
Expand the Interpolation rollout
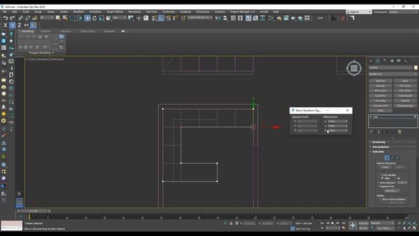coord(380,147)
